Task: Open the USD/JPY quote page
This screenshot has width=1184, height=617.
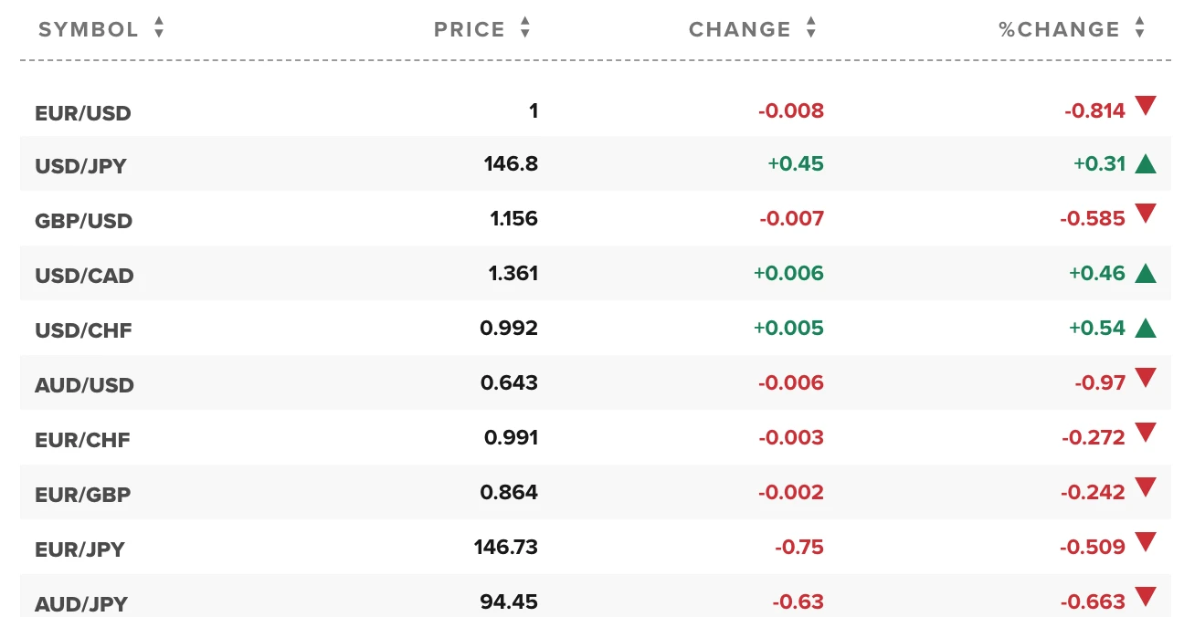Action: point(80,167)
